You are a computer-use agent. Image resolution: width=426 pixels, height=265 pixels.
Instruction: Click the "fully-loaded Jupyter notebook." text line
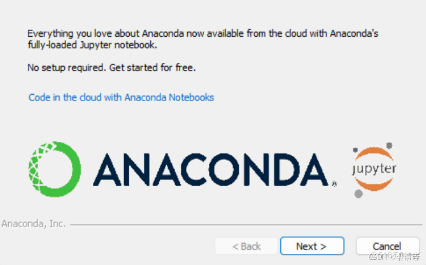(92, 45)
